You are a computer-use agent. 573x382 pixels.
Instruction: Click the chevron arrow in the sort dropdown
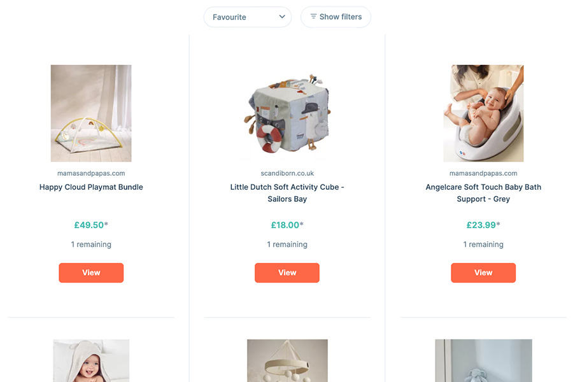coord(282,17)
